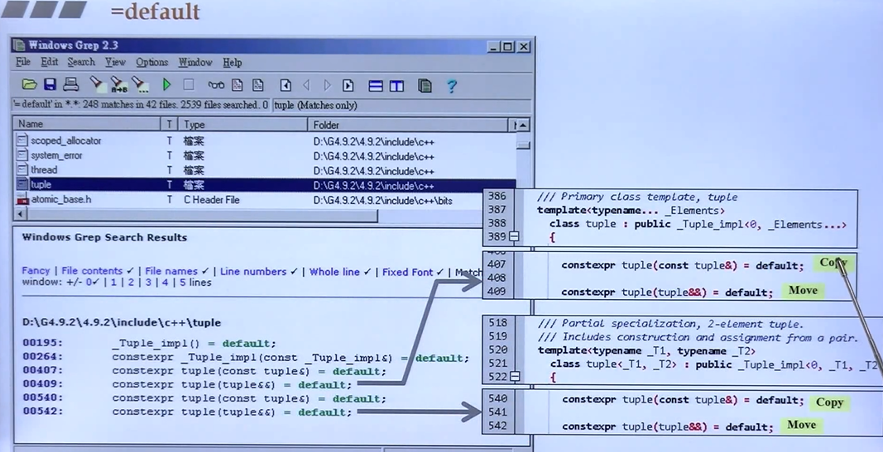
Task: Start a new search with the flashlight icon
Action: 97,85
